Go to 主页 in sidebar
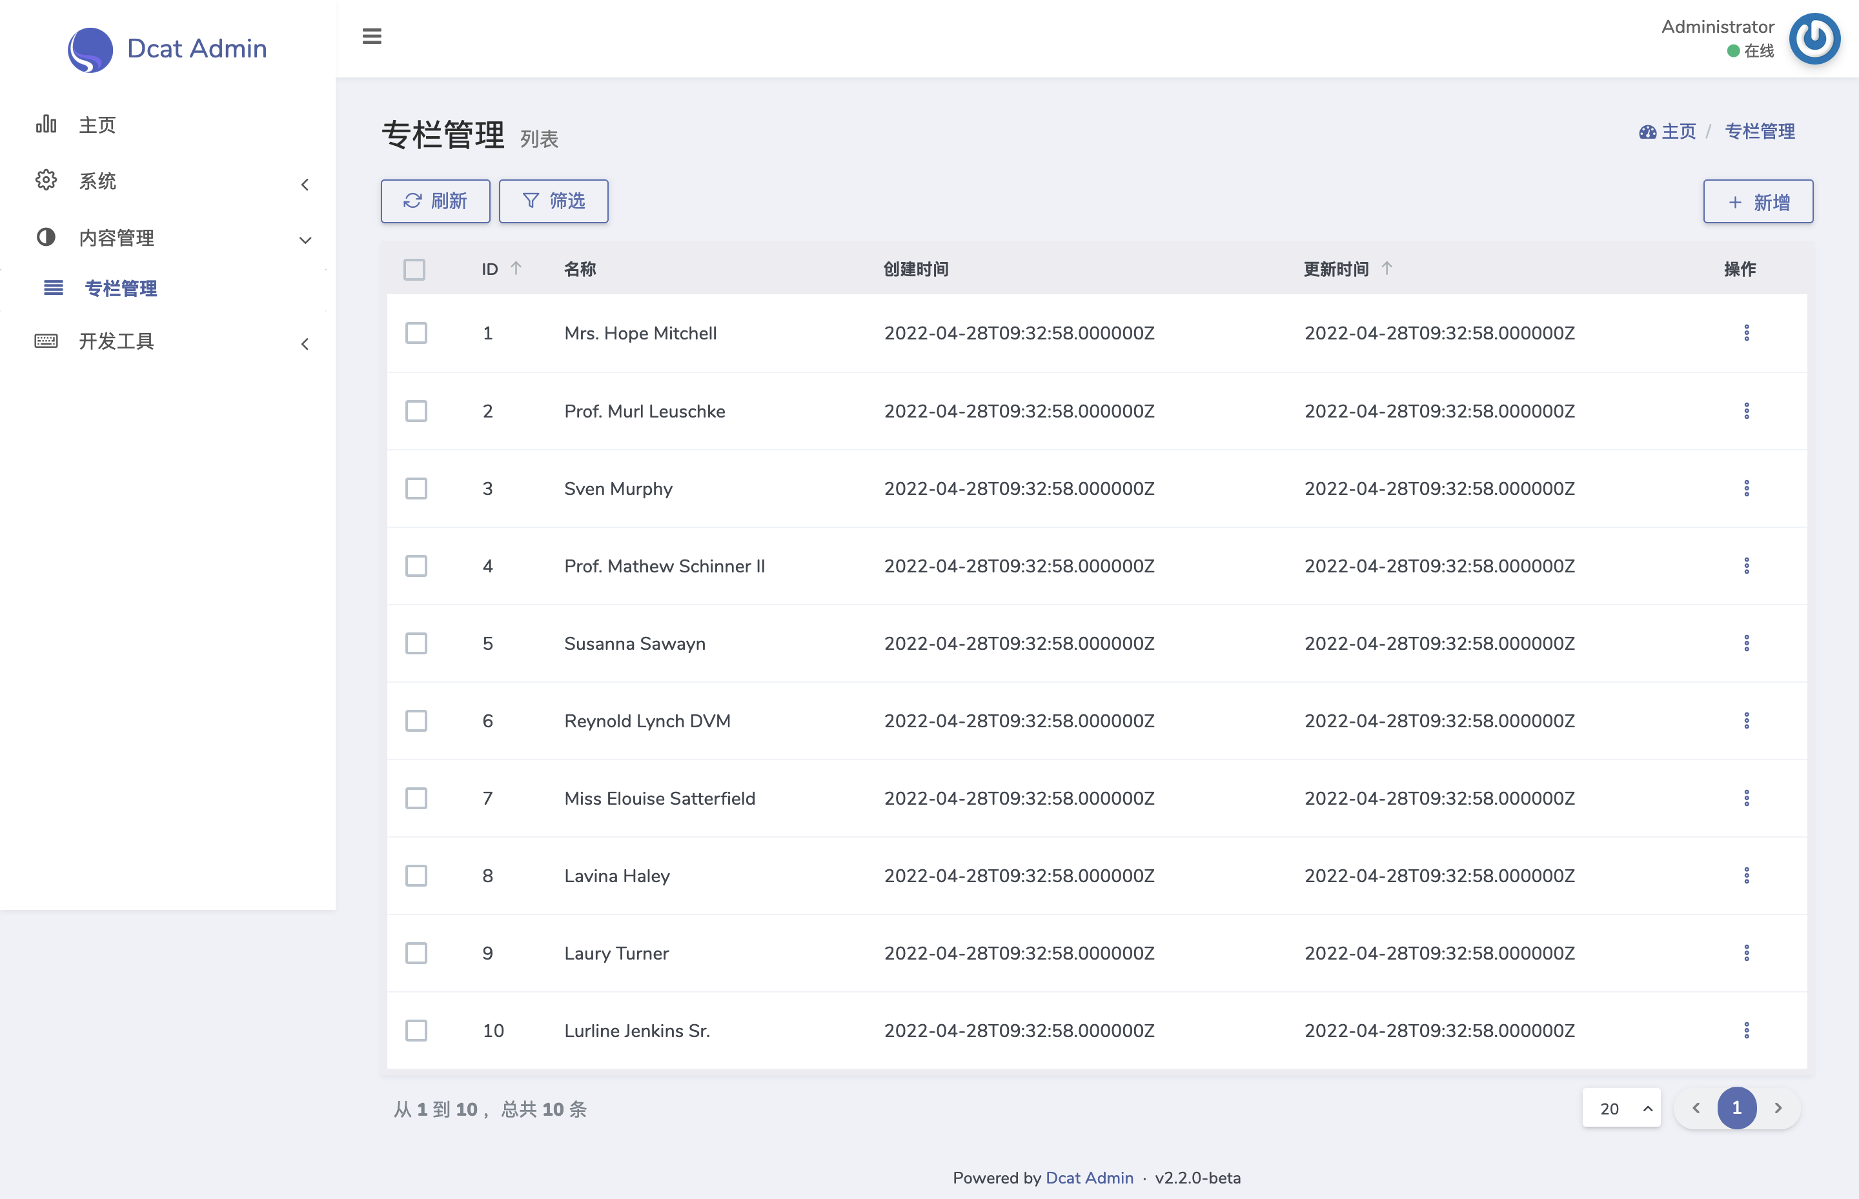The width and height of the screenshot is (1859, 1199). (97, 125)
